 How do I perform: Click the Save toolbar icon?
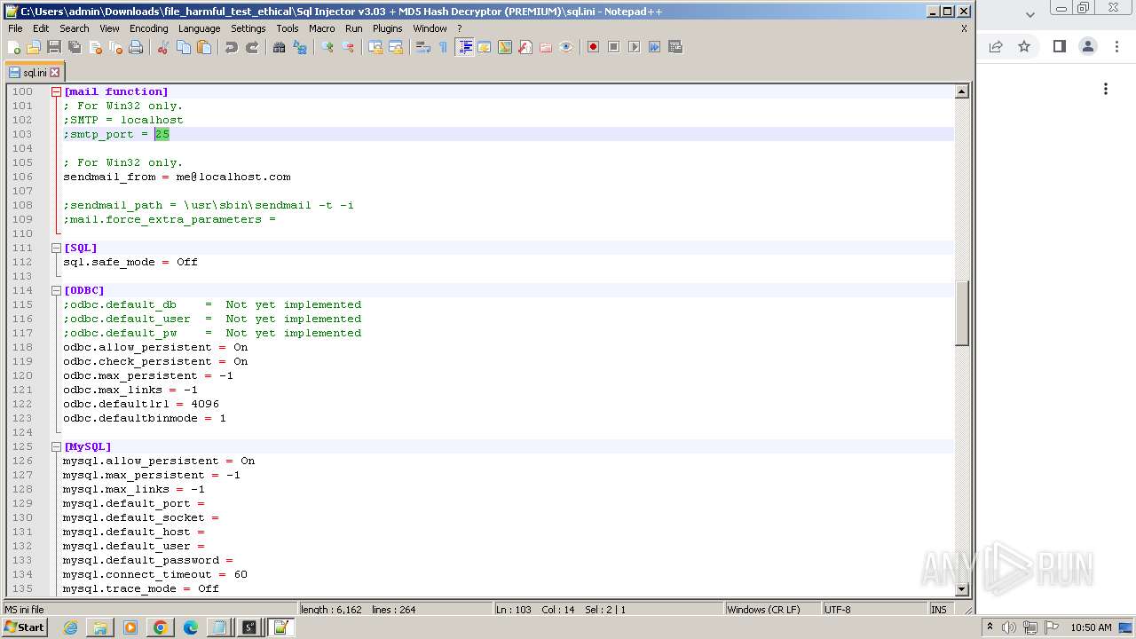point(54,47)
